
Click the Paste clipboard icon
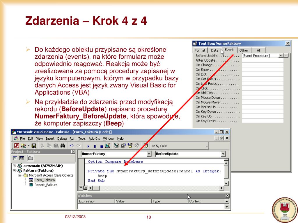pyautogui.click(x=56, y=146)
